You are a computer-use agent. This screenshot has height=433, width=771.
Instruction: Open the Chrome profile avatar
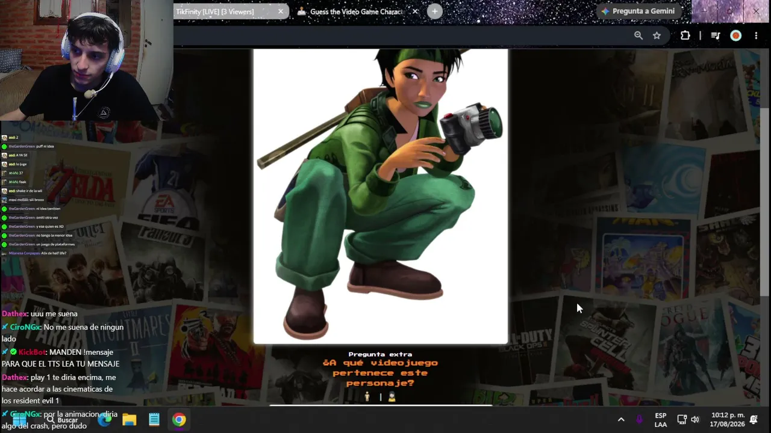tap(735, 35)
